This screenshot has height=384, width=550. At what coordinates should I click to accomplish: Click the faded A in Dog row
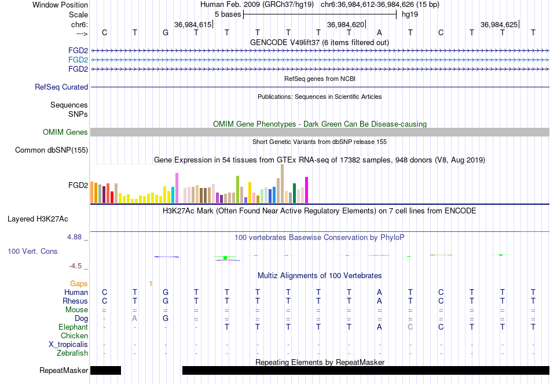coord(135,319)
